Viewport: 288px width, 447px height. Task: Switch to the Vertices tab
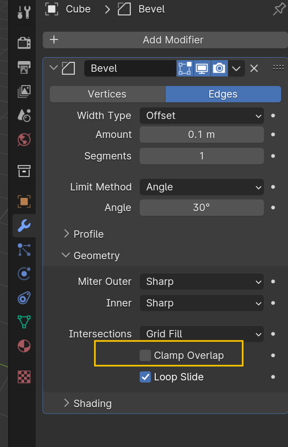(x=107, y=94)
